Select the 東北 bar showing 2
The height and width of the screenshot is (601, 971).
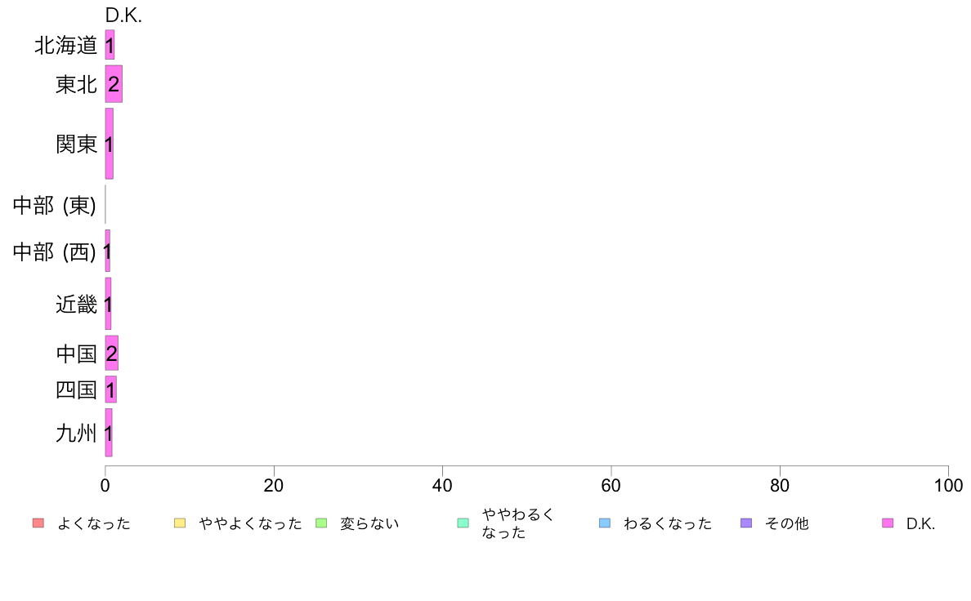click(x=114, y=83)
